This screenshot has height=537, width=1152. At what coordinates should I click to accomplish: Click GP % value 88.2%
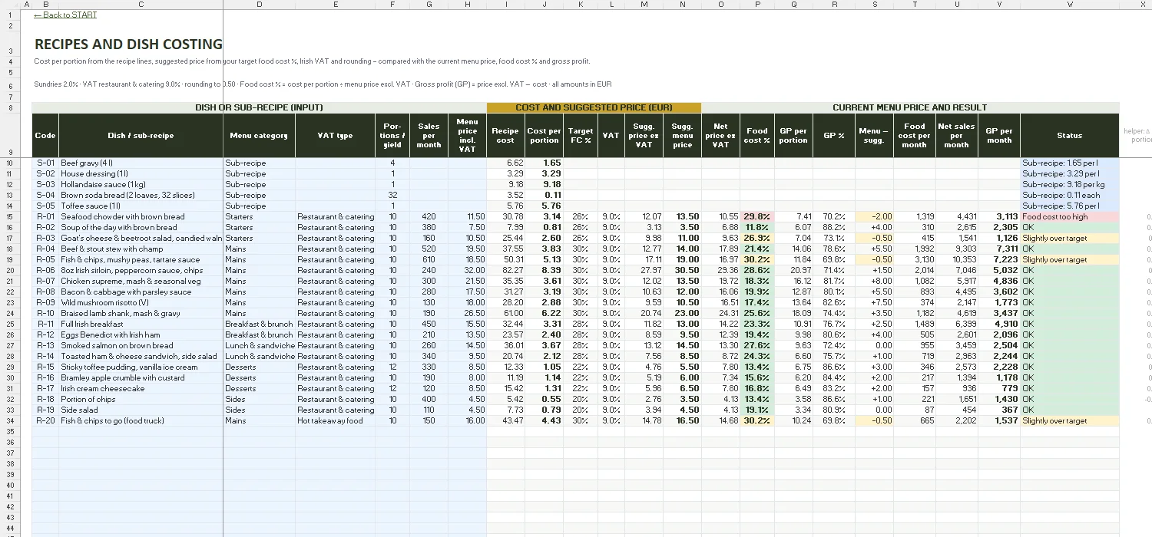[834, 227]
